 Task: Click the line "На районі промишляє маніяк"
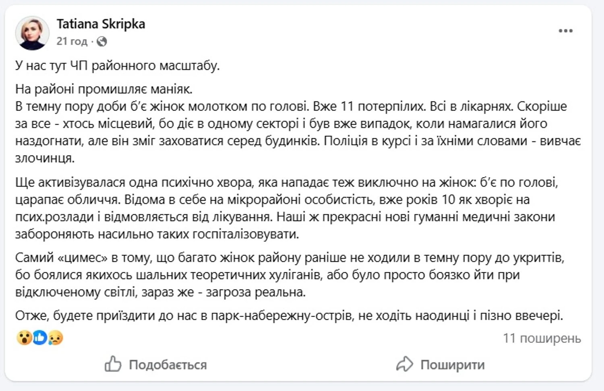coord(104,89)
